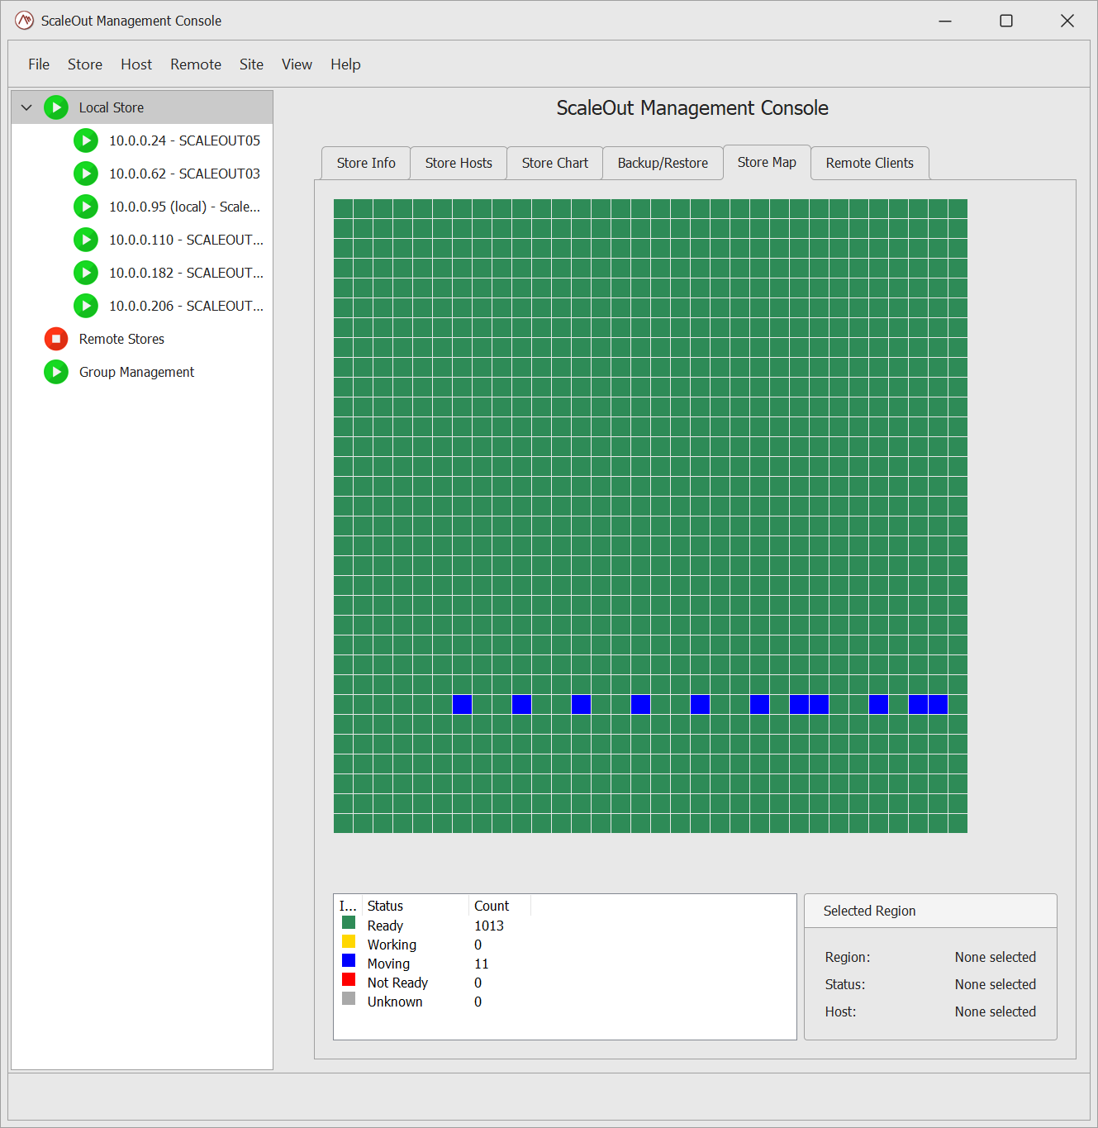Image resolution: width=1098 pixels, height=1128 pixels.
Task: Switch to the Remote Clients tab
Action: [x=870, y=164]
